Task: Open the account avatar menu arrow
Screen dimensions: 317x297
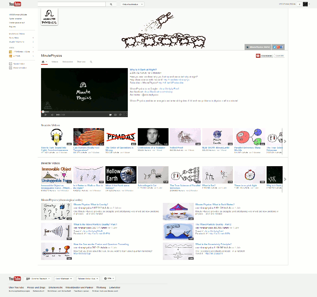Action: coord(309,4)
